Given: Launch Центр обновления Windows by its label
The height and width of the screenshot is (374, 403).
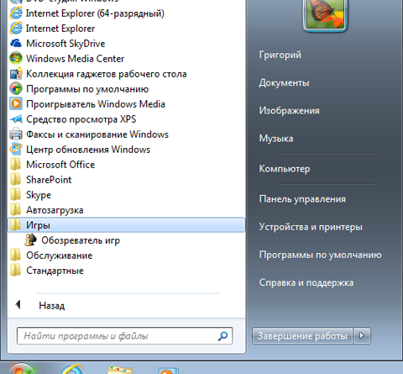Looking at the screenshot, I should 88,150.
